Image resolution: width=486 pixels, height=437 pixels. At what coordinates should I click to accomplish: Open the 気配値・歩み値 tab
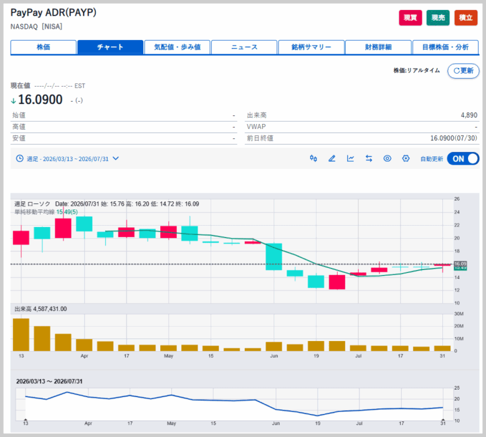(178, 47)
